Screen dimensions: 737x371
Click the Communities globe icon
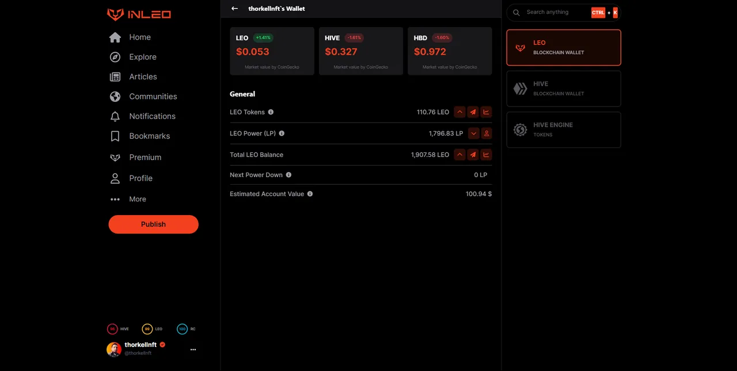[115, 97]
